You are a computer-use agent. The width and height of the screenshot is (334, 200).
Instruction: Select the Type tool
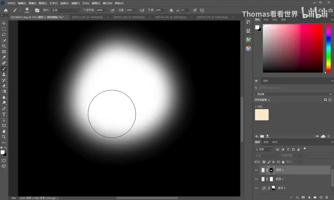(x=4, y=114)
